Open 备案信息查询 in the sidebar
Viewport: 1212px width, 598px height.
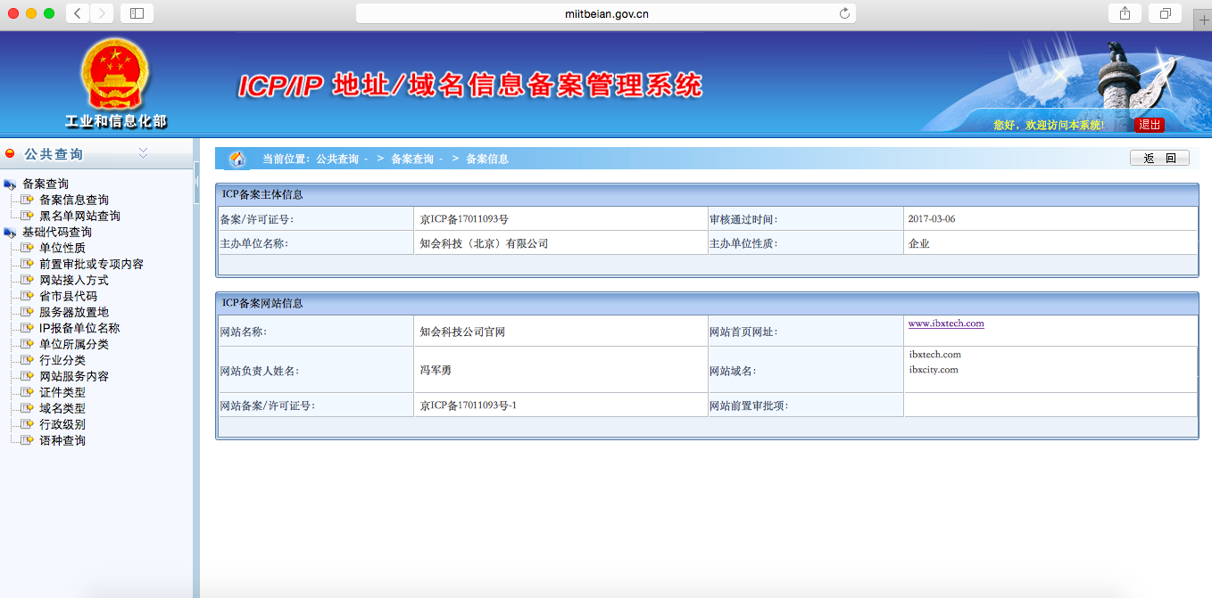(x=74, y=200)
